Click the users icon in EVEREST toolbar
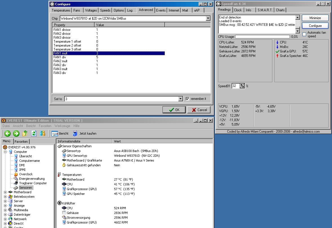This screenshot has height=228, width=332. 43,133
